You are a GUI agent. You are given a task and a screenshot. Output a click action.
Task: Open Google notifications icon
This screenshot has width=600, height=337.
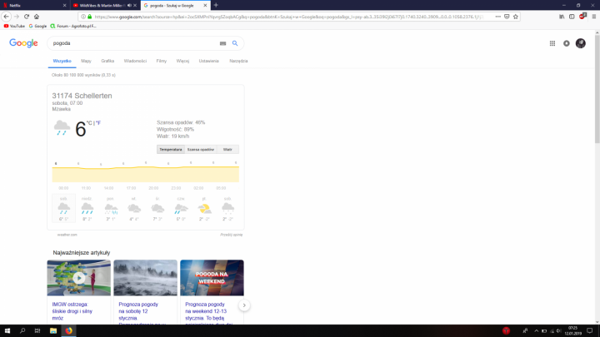pyautogui.click(x=567, y=43)
